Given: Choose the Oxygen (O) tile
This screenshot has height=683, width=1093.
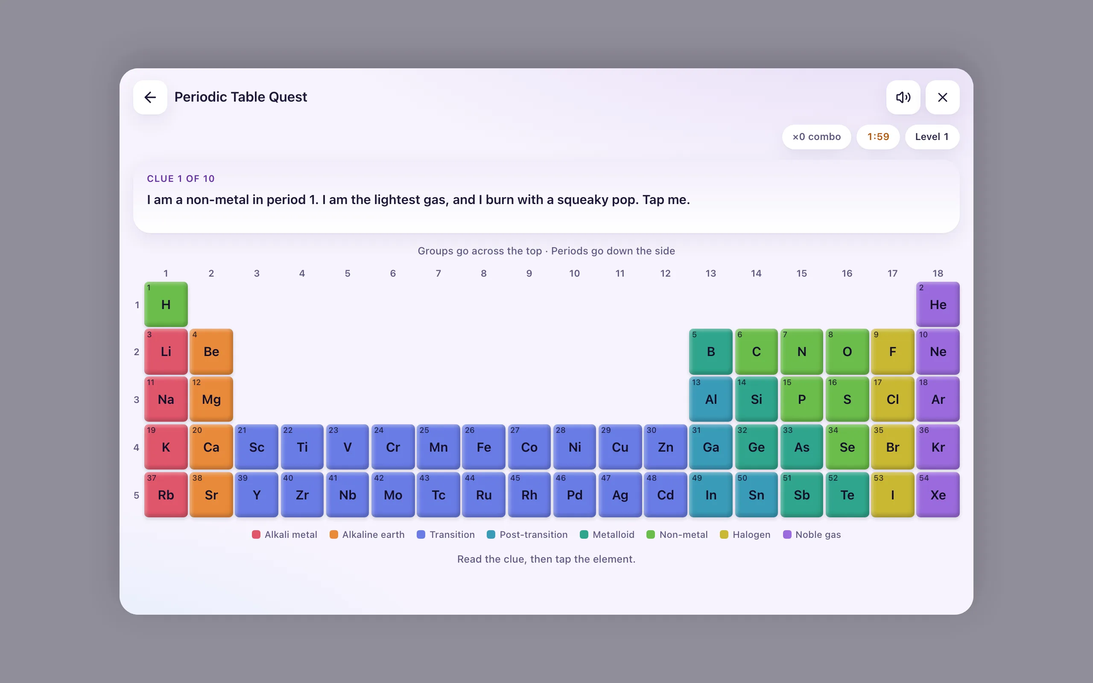Looking at the screenshot, I should point(847,351).
